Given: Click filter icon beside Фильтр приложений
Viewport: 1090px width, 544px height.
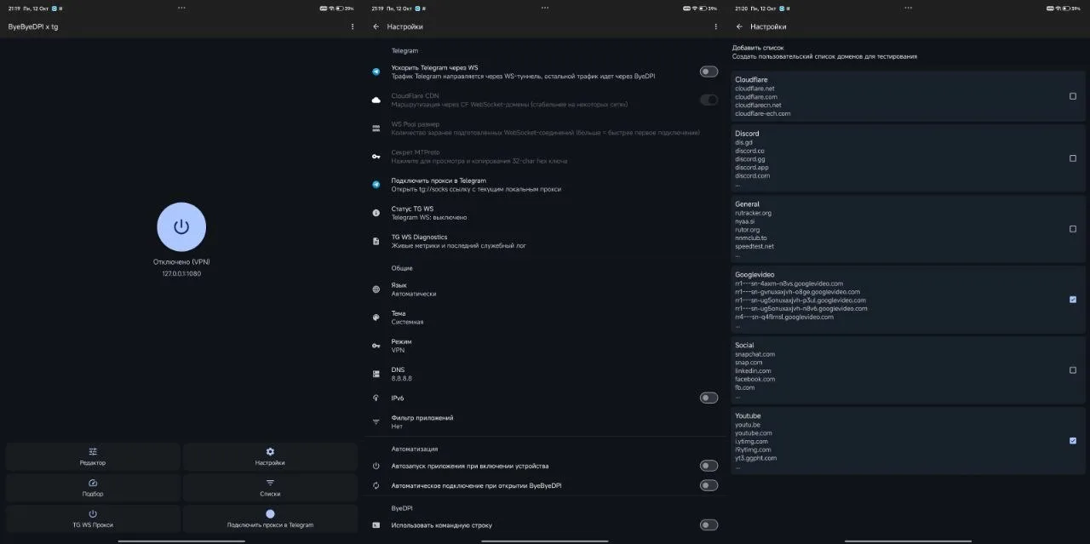Looking at the screenshot, I should pos(376,421).
